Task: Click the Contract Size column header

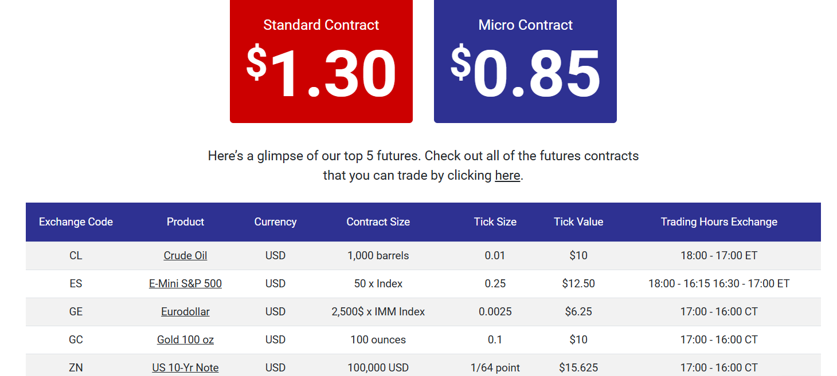Action: [x=378, y=222]
